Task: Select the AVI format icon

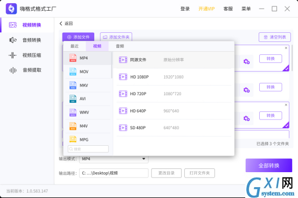Action: 73,98
